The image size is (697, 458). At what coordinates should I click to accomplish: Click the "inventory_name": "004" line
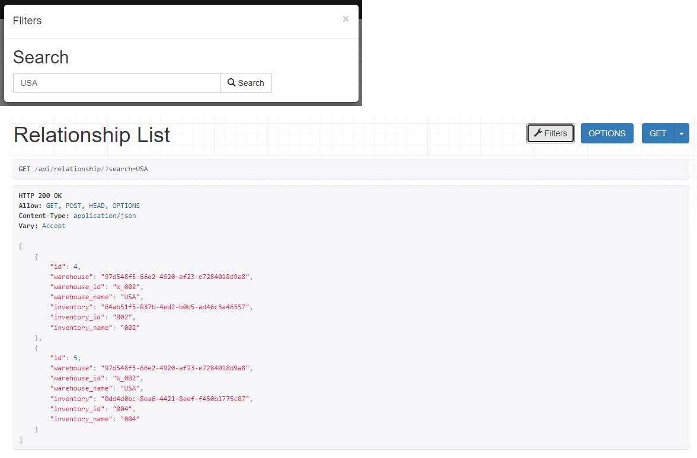[95, 419]
